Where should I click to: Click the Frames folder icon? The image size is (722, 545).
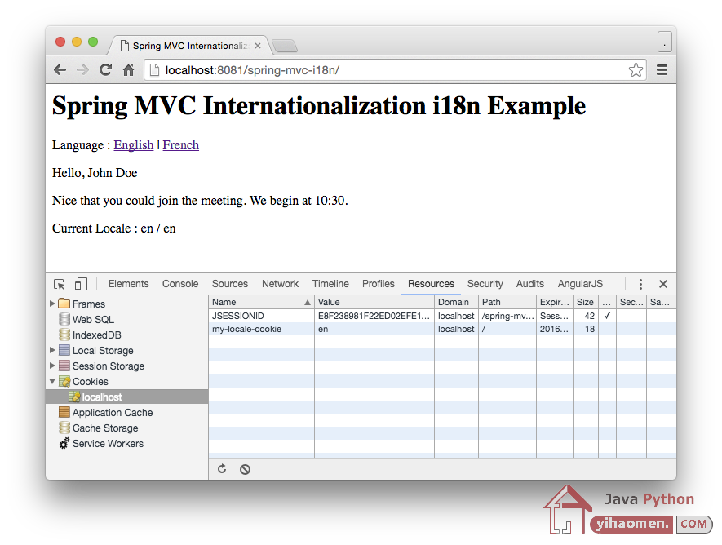tap(64, 304)
